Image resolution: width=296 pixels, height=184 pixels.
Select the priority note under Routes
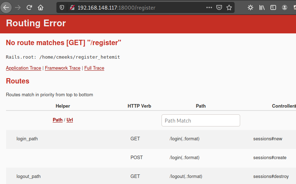[49, 94]
